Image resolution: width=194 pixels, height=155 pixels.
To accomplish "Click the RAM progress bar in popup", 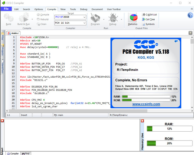I will pos(146,96).
